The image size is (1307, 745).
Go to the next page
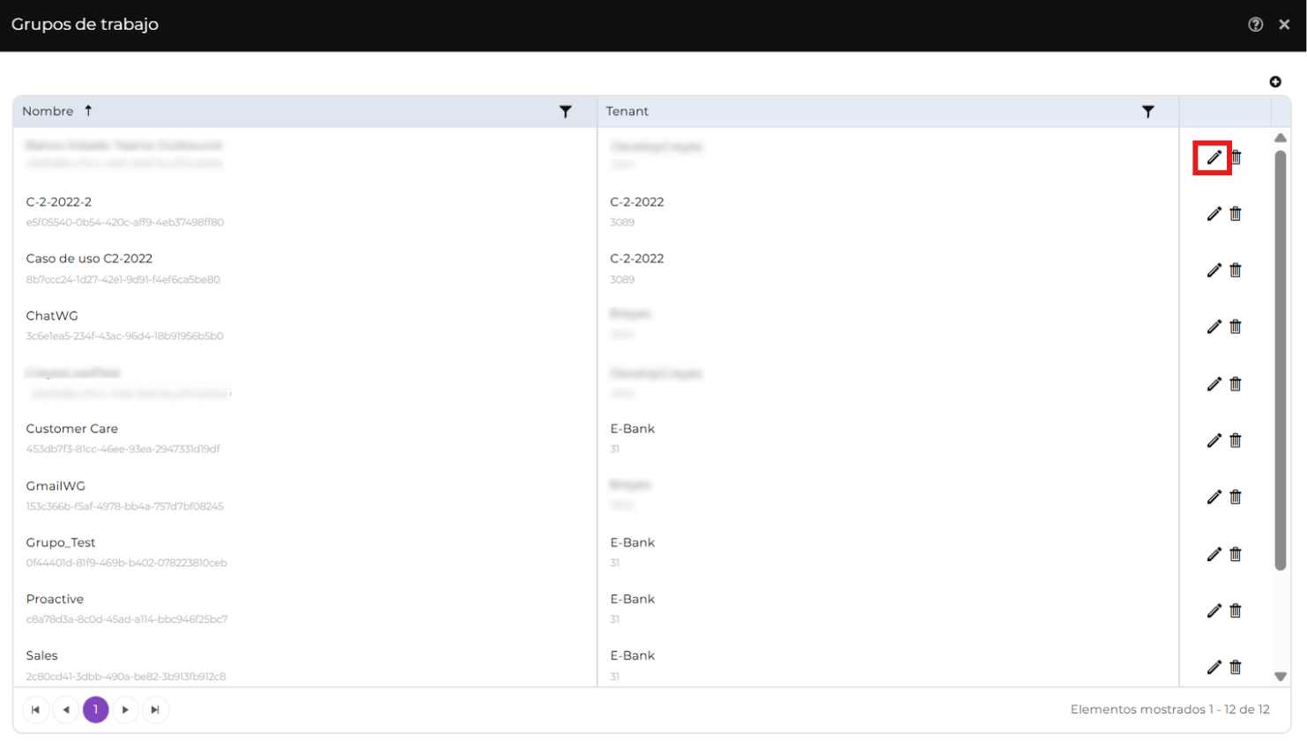(x=125, y=710)
